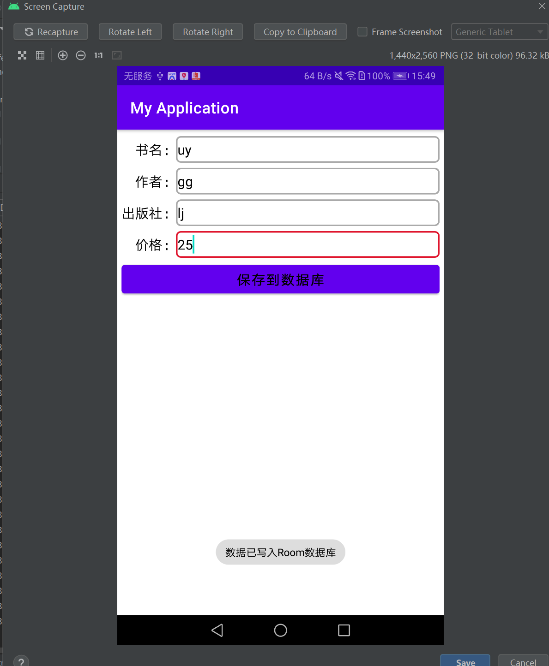Click the 100% battery percentage text

[379, 76]
